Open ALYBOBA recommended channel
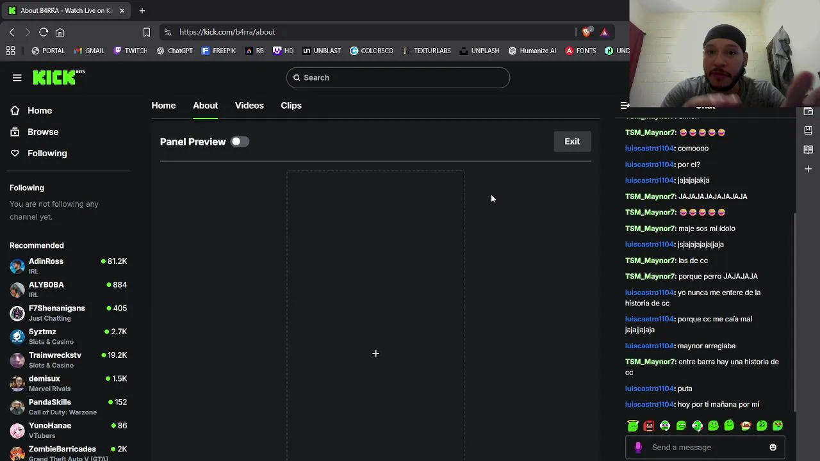Viewport: 820px width, 461px height. coord(69,289)
